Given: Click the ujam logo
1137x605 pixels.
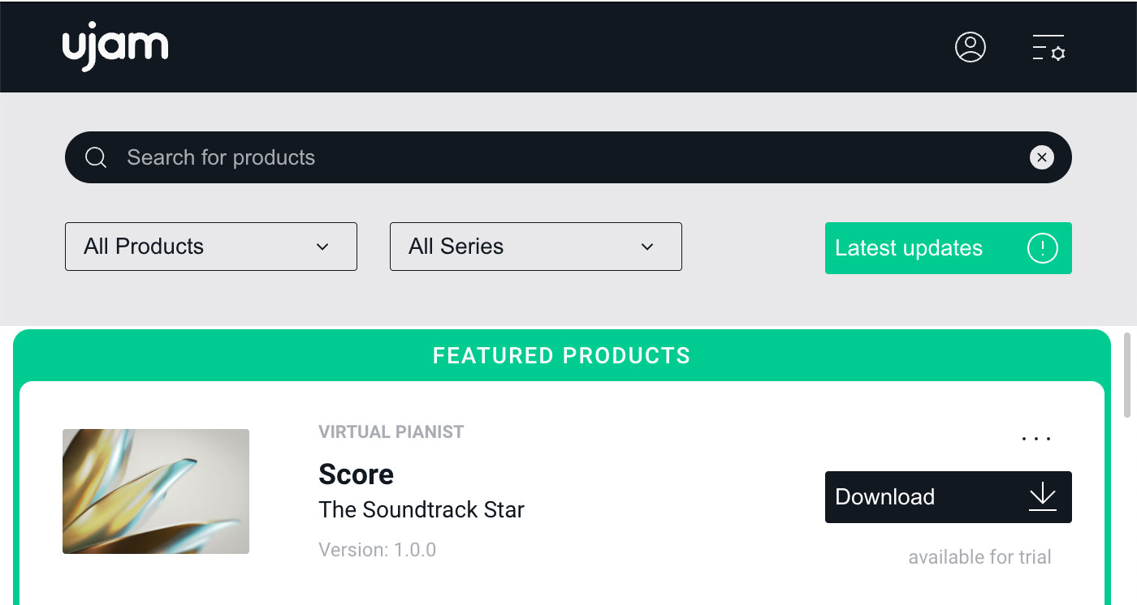Looking at the screenshot, I should pos(115,47).
